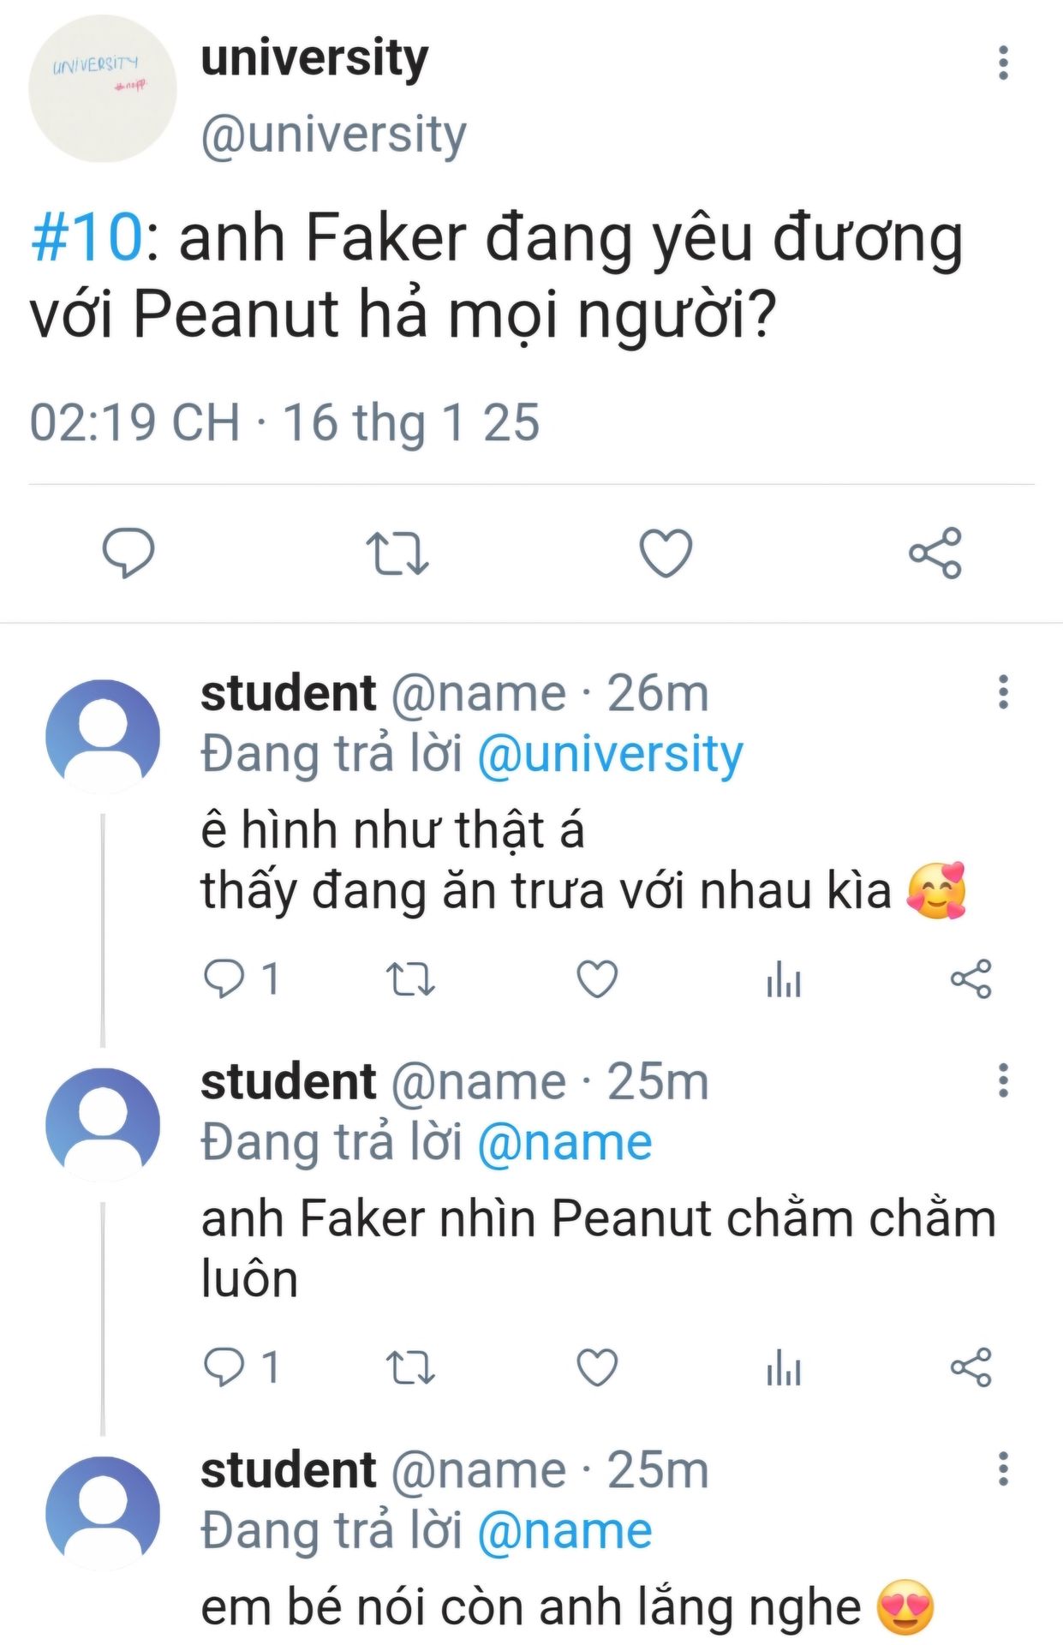Screen dimensions: 1063x1645
Task: Open the university profile avatar
Action: click(102, 88)
